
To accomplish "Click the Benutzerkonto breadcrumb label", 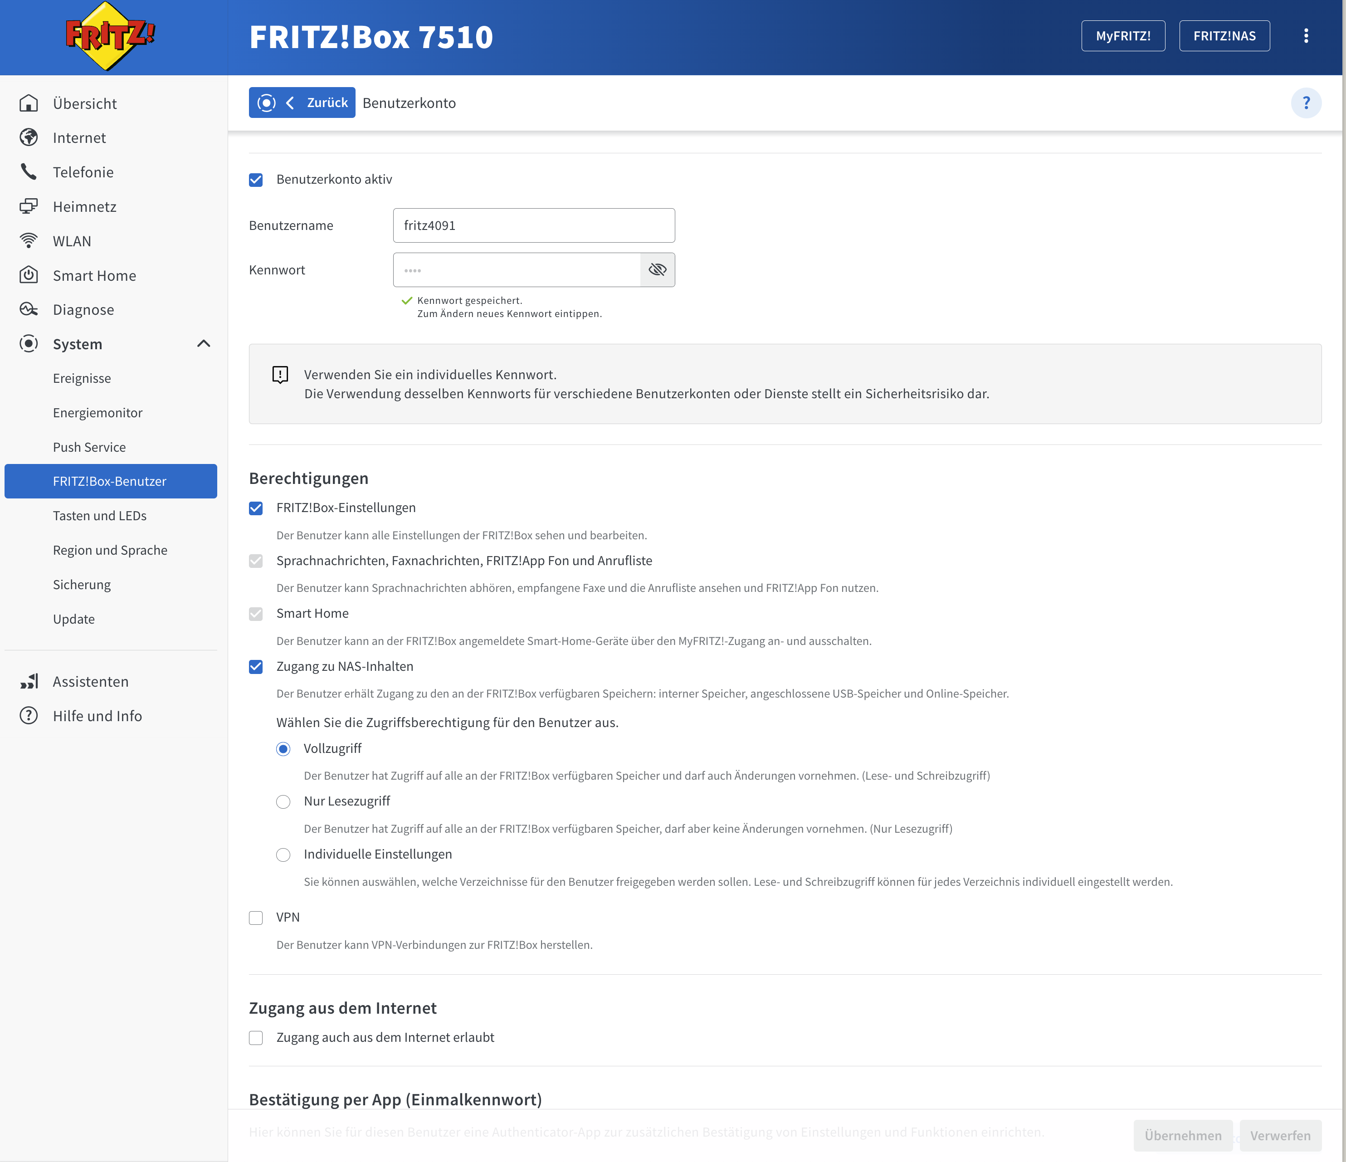I will (x=409, y=103).
